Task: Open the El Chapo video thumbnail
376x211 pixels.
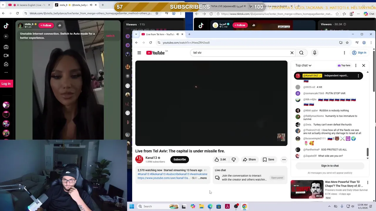Action: pos(307,189)
